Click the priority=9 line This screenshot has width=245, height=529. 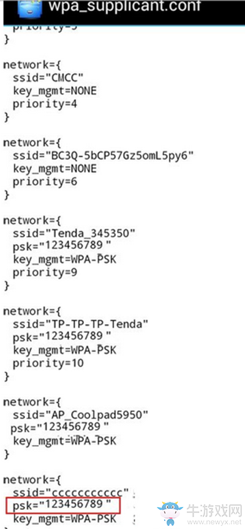(x=45, y=272)
